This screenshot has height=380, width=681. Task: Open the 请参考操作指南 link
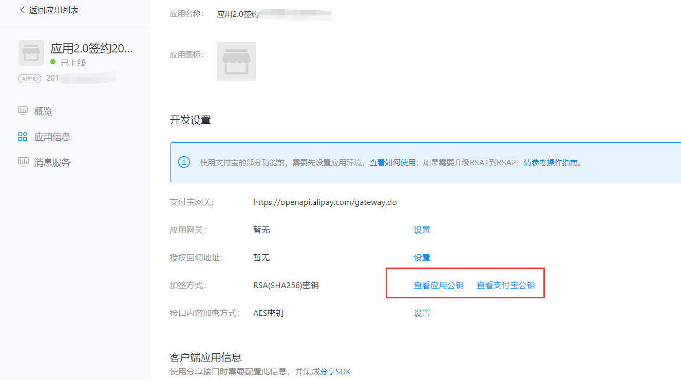click(x=551, y=163)
